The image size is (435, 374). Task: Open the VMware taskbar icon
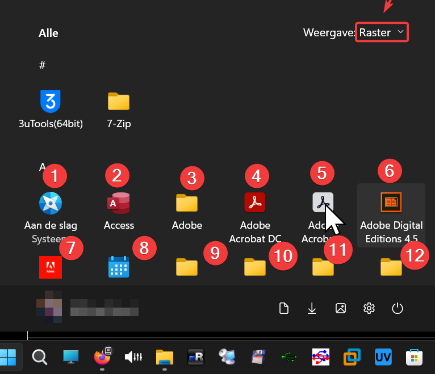(x=352, y=357)
